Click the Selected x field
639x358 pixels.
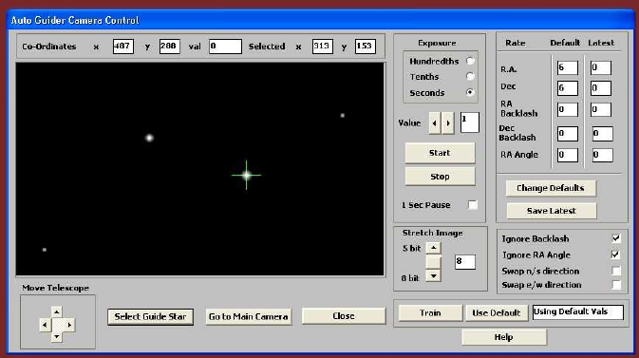click(323, 47)
